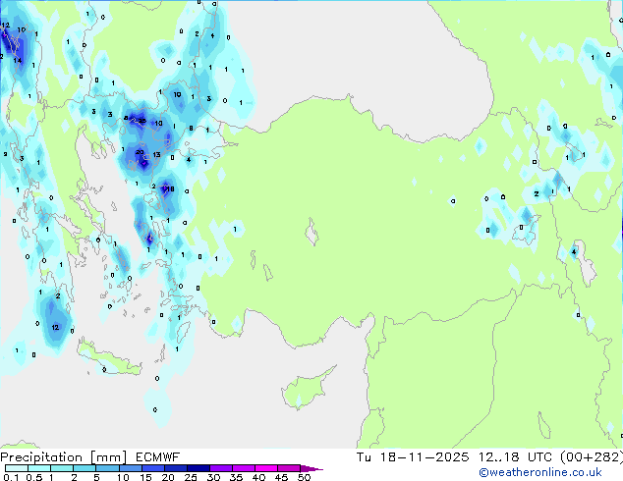
Task: Click the 45–50 mm legend color swatch
Action: coord(289,468)
